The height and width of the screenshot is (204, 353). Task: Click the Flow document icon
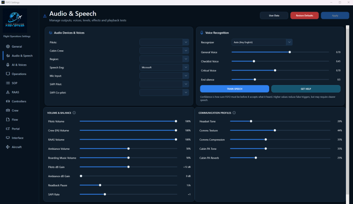(8, 119)
